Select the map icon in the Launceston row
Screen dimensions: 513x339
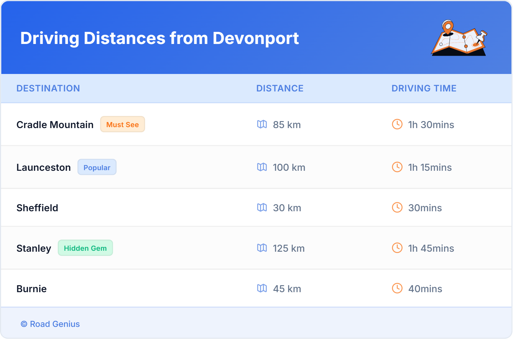262,167
